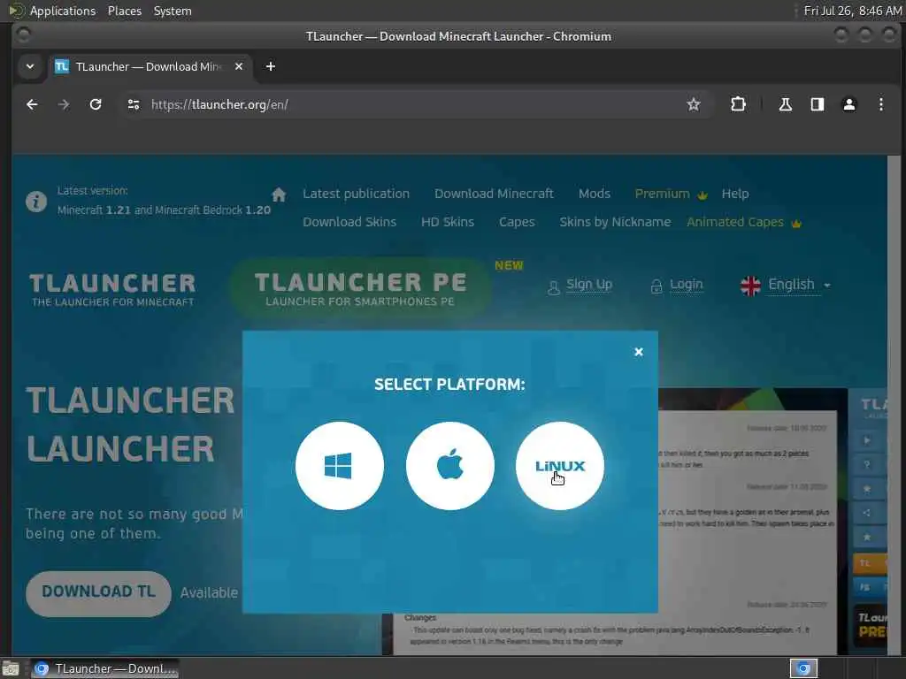Open Download Minecraft menu item
This screenshot has height=679, width=906.
click(494, 194)
